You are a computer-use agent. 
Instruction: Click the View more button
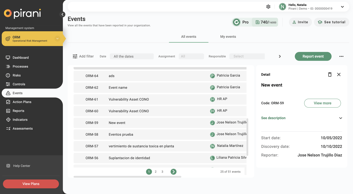pos(322,103)
